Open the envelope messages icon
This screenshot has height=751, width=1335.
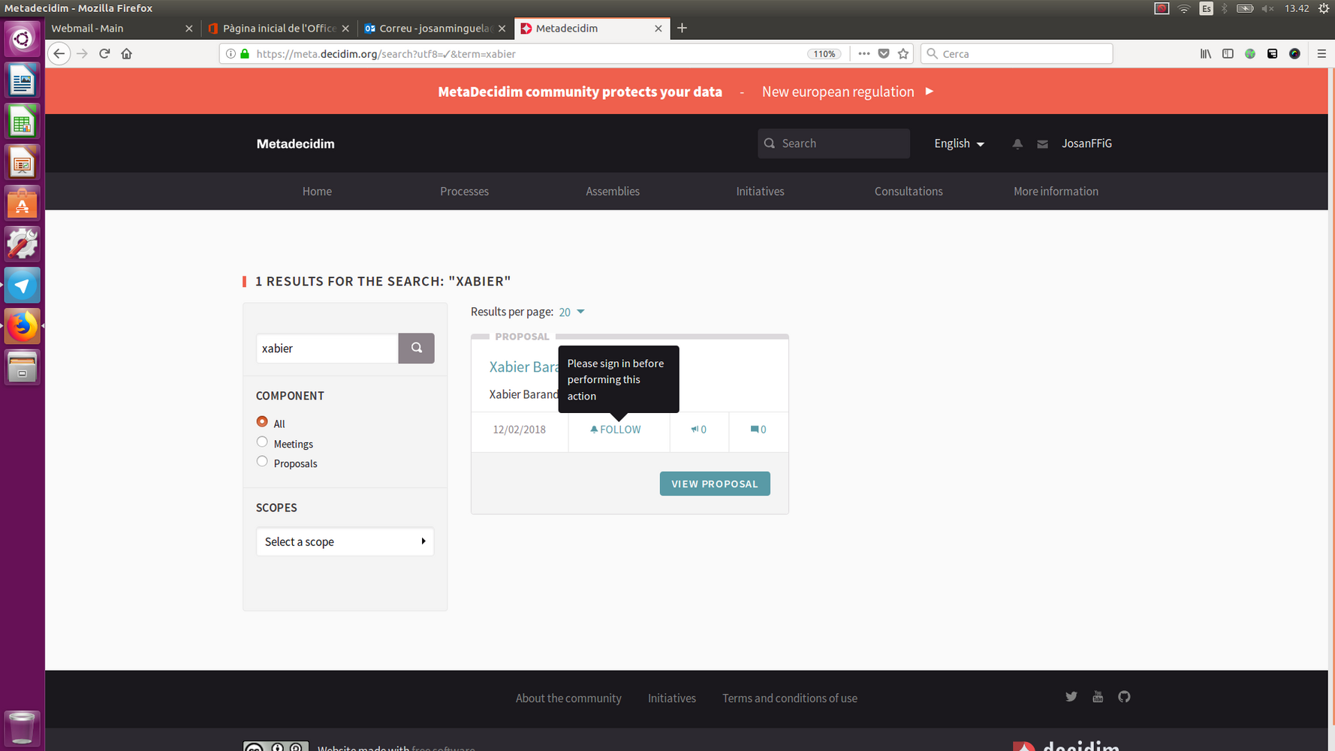(1042, 143)
